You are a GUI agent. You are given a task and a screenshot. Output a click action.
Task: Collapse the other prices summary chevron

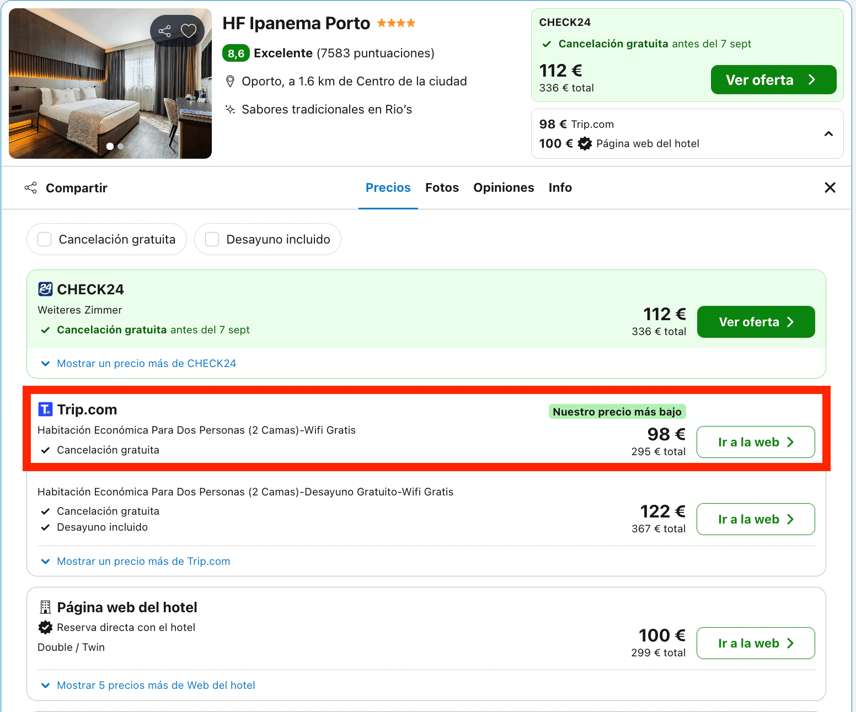coord(828,134)
